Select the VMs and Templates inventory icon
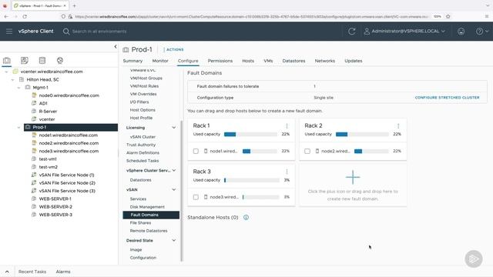The height and width of the screenshot is (277, 493). click(x=24, y=60)
